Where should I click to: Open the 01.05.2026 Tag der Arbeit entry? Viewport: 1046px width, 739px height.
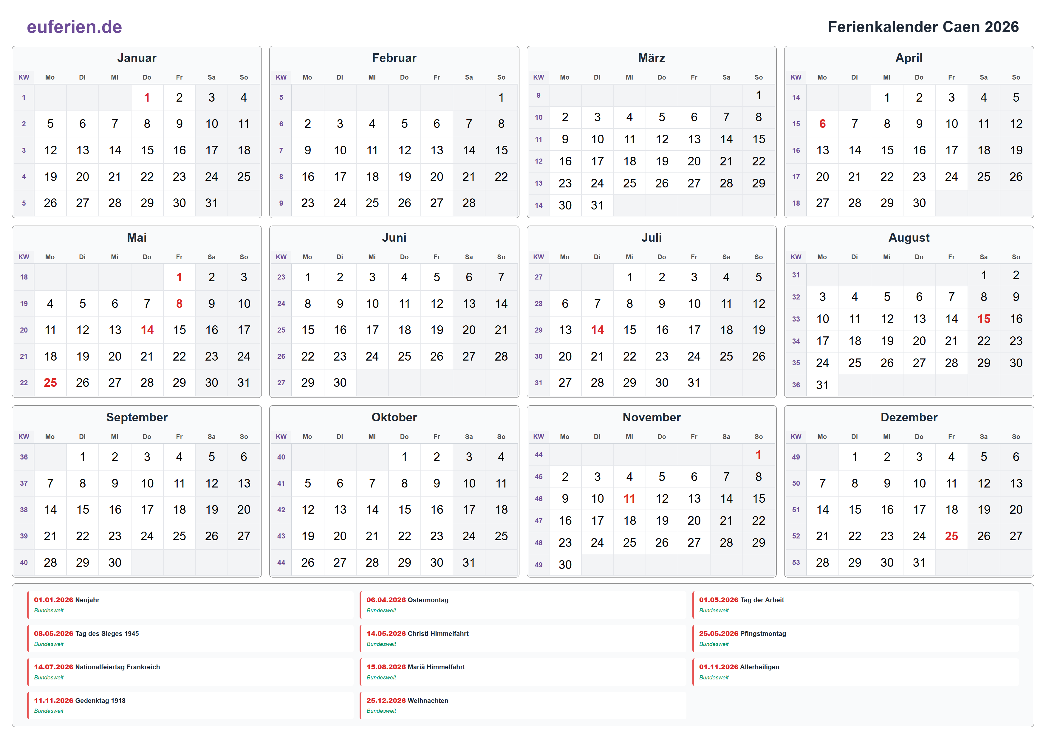point(855,605)
